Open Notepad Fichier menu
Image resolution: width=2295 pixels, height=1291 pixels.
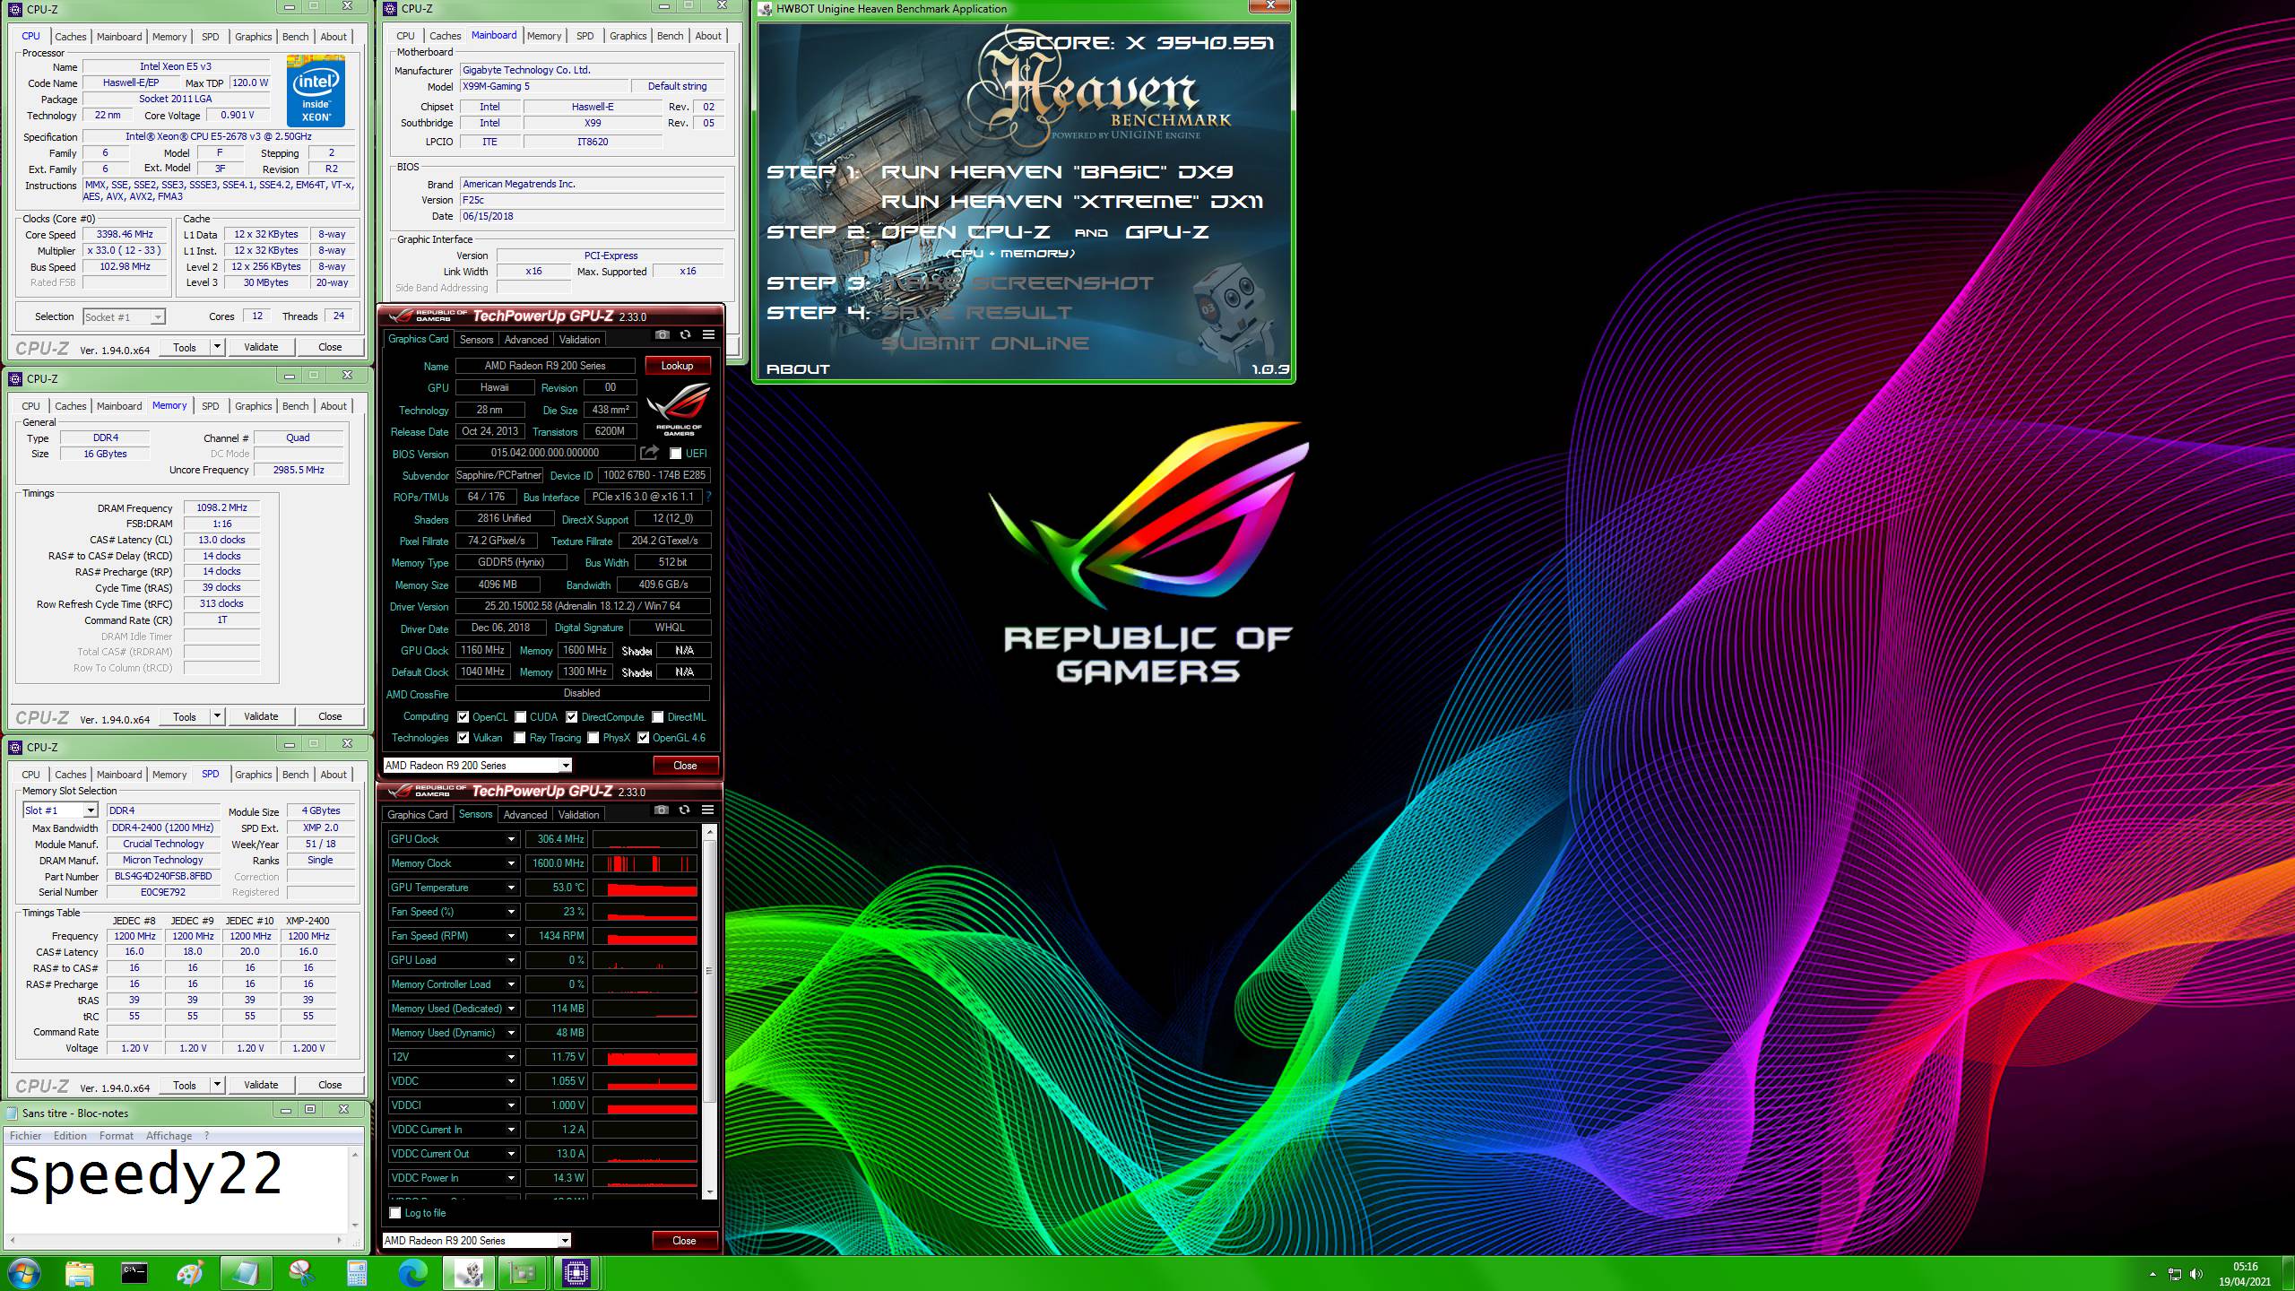click(25, 1135)
